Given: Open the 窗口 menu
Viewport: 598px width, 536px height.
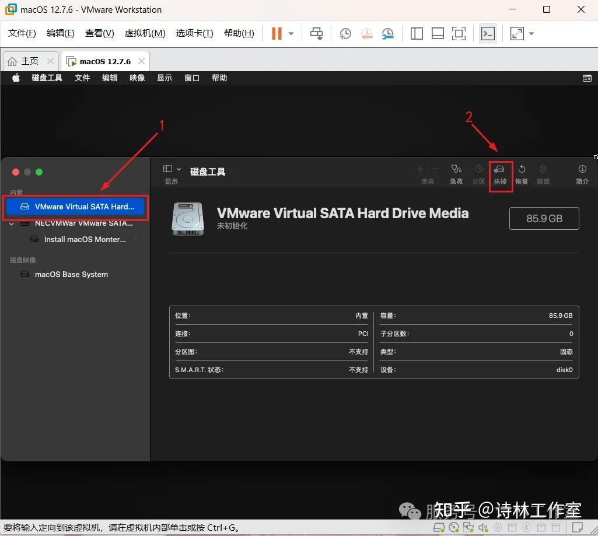Looking at the screenshot, I should click(192, 78).
